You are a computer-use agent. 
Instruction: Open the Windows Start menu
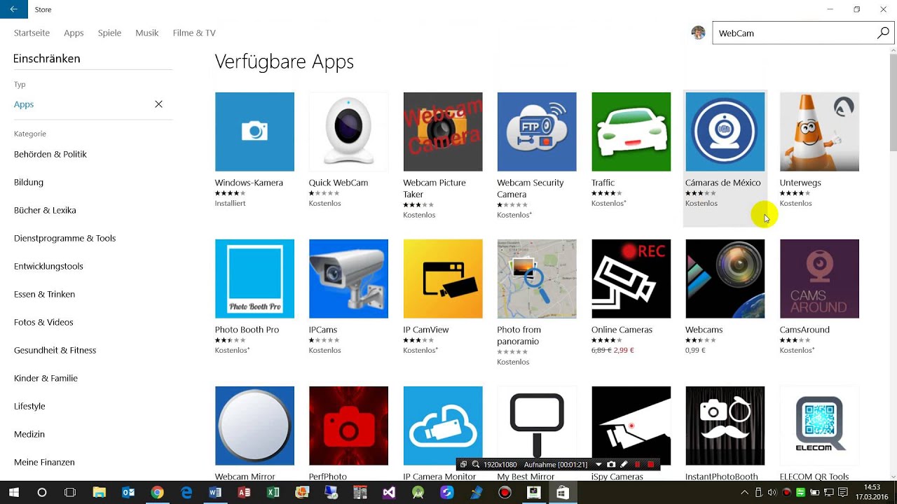click(x=13, y=493)
